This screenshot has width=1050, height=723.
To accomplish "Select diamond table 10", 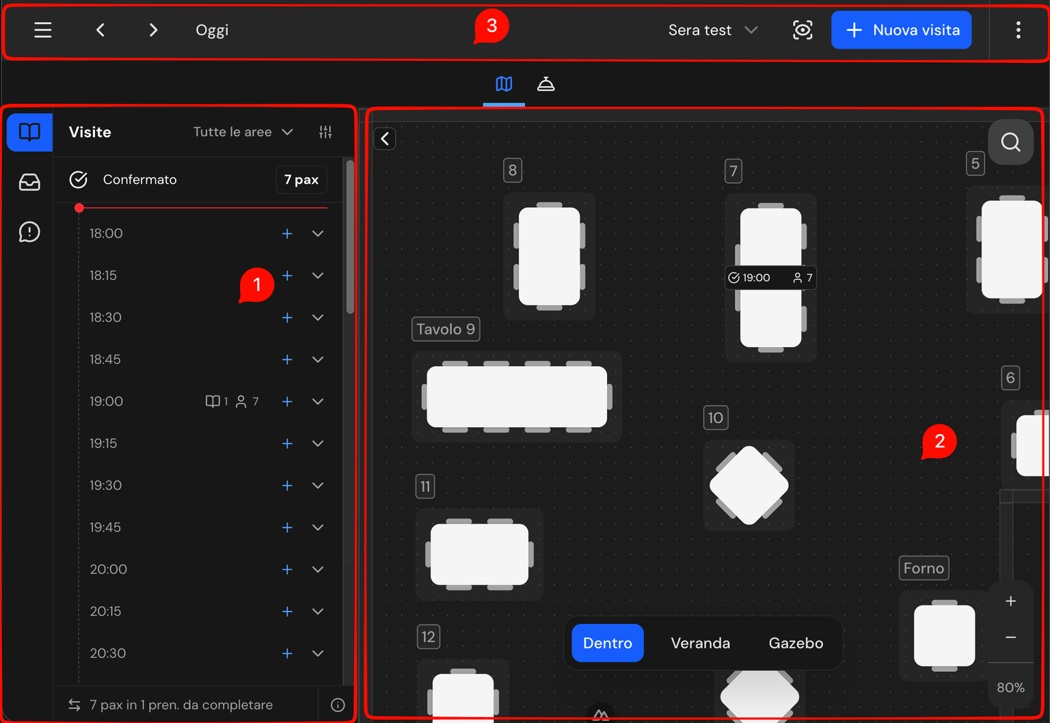I will point(749,485).
